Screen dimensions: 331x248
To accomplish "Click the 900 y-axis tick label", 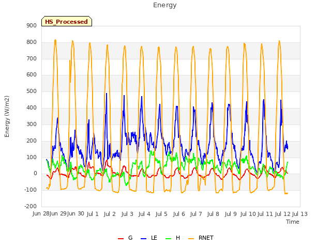I will [32, 26].
